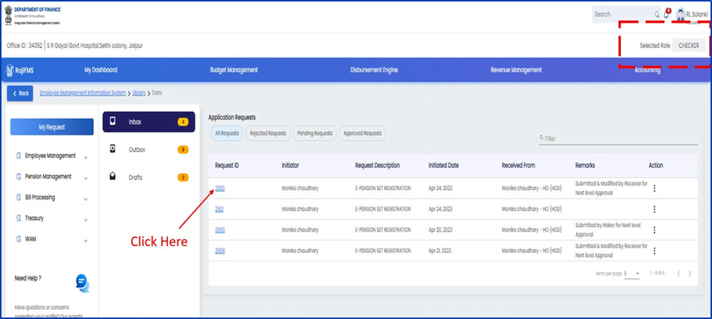Open the RL Solanki user avatar
This screenshot has width=712, height=319.
point(680,14)
